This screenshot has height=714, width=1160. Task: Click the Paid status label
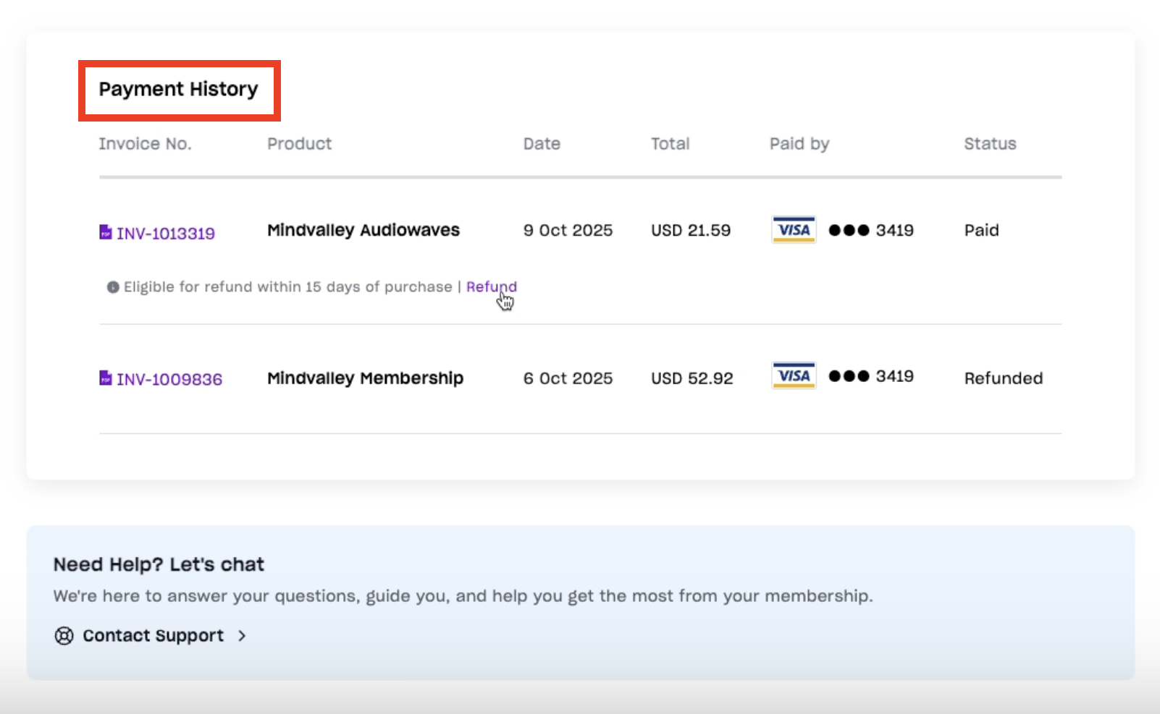pyautogui.click(x=981, y=229)
